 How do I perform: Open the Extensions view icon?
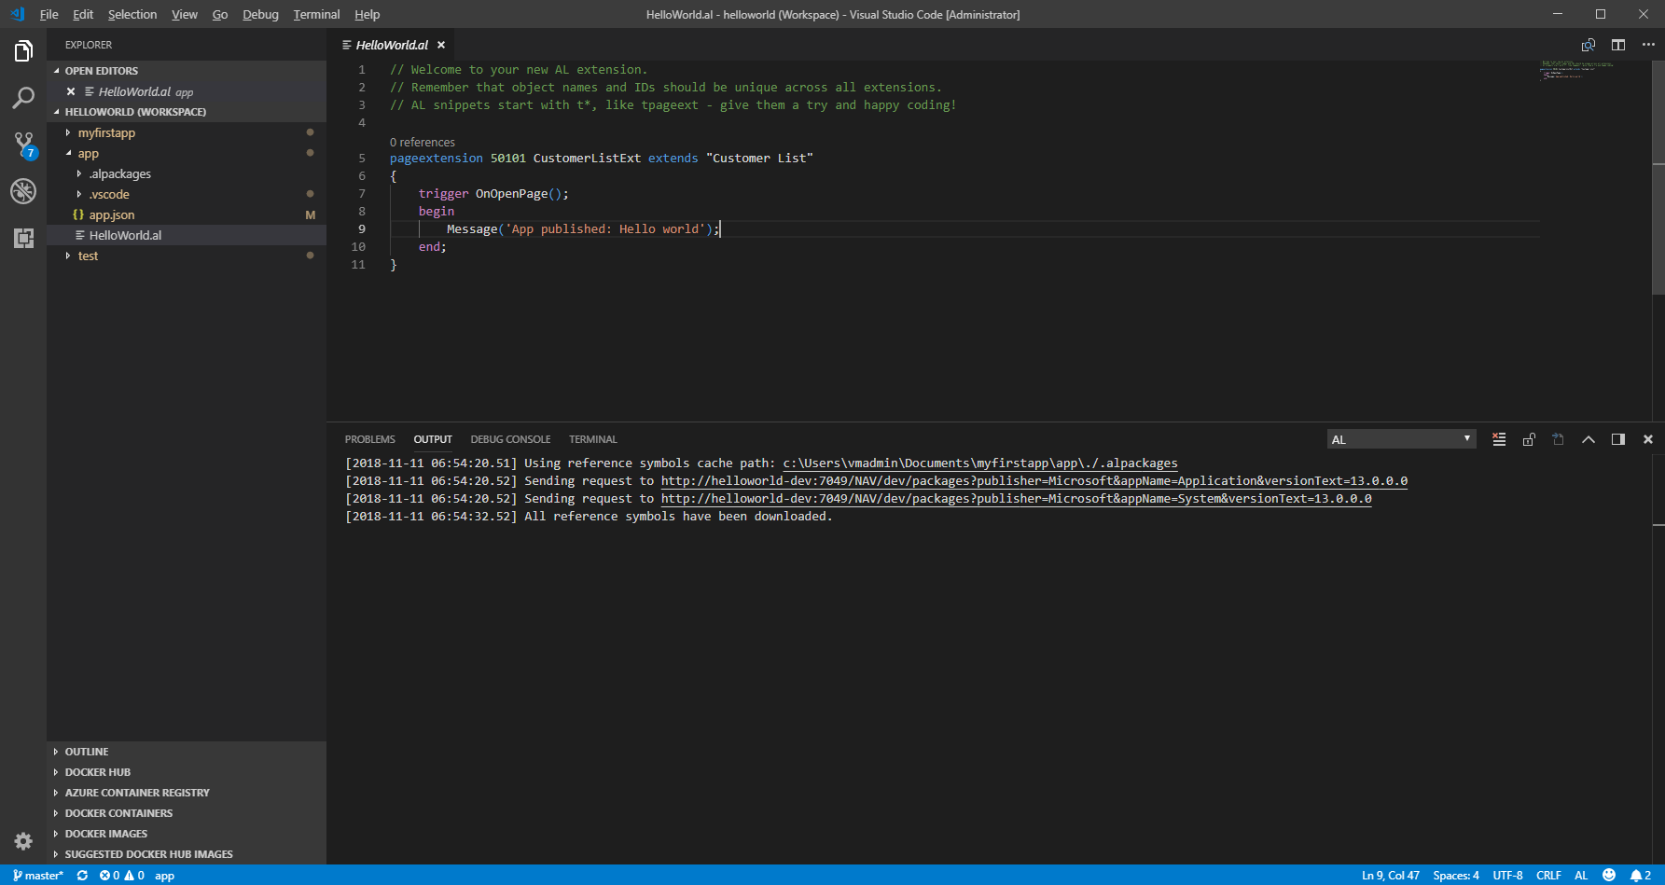pos(23,238)
